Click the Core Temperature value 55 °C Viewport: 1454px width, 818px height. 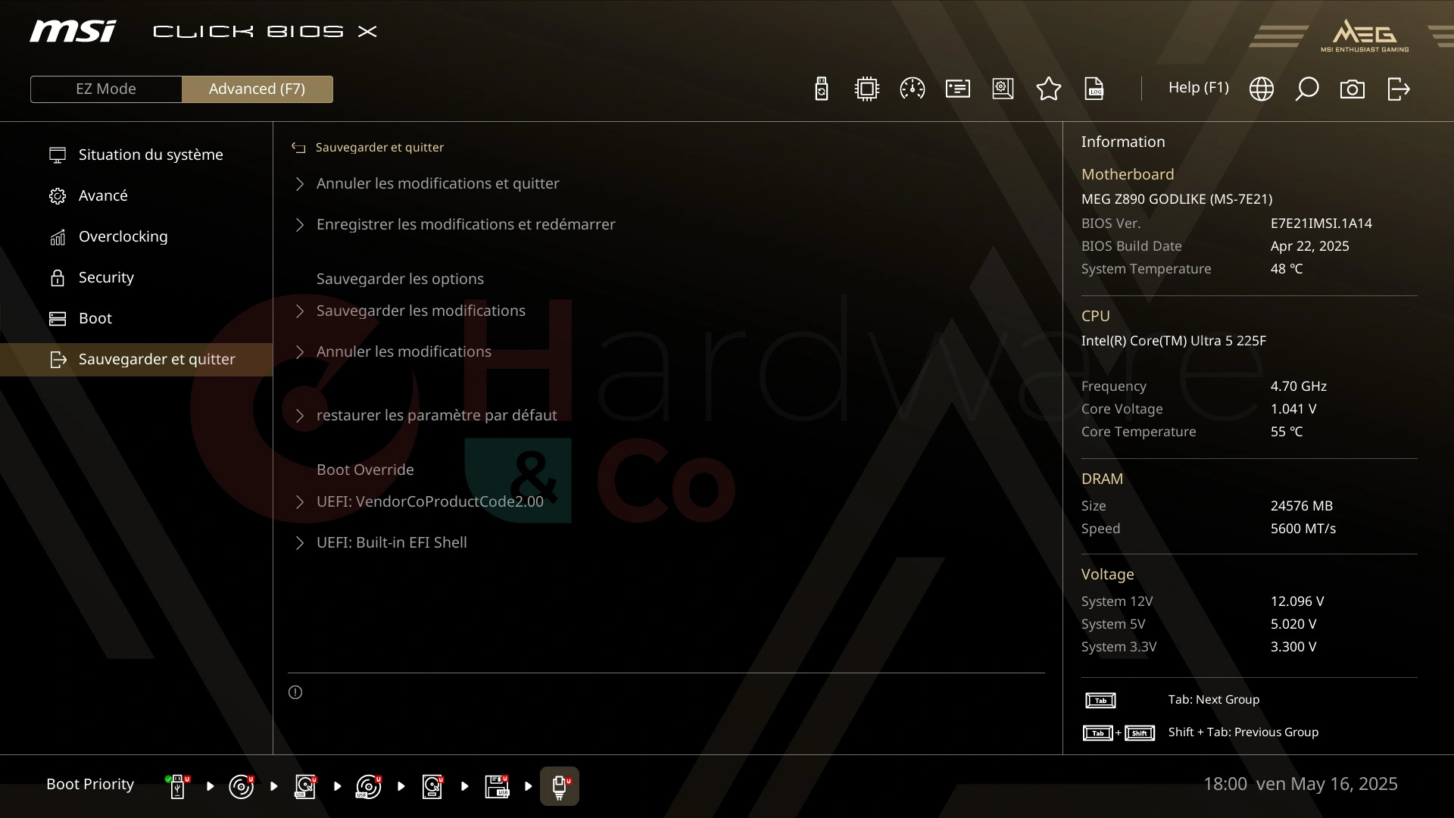pos(1286,432)
